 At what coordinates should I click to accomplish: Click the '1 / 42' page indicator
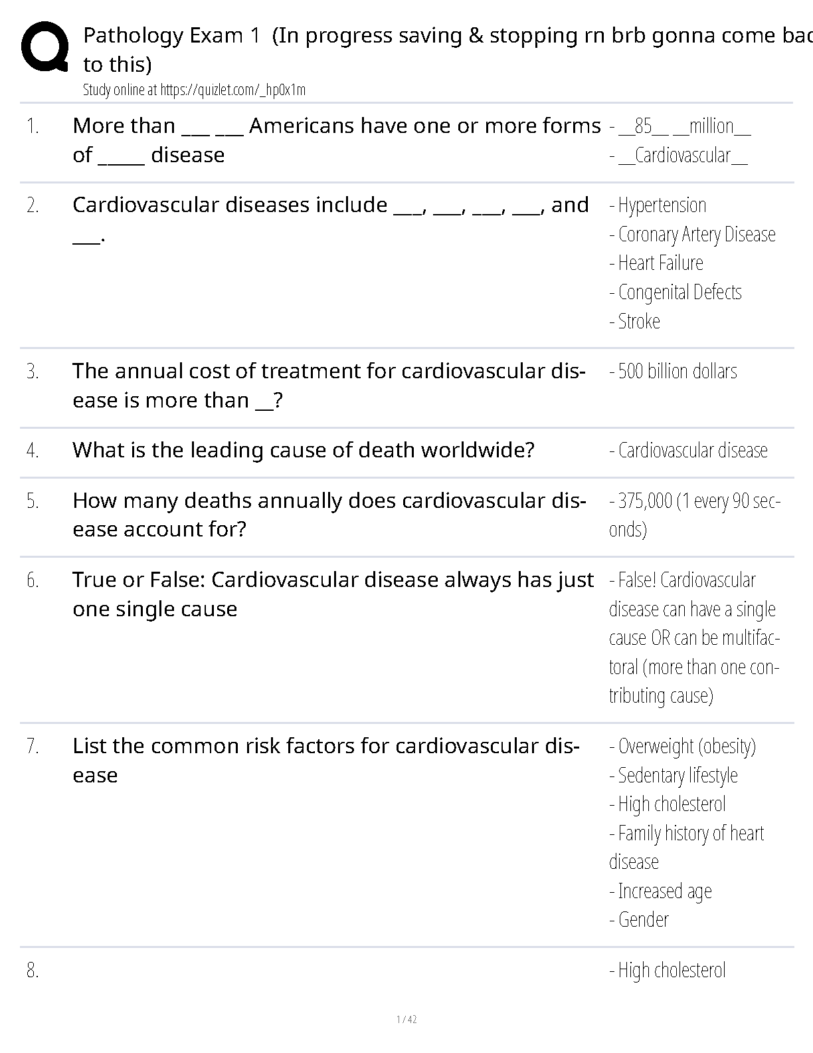click(x=406, y=1020)
